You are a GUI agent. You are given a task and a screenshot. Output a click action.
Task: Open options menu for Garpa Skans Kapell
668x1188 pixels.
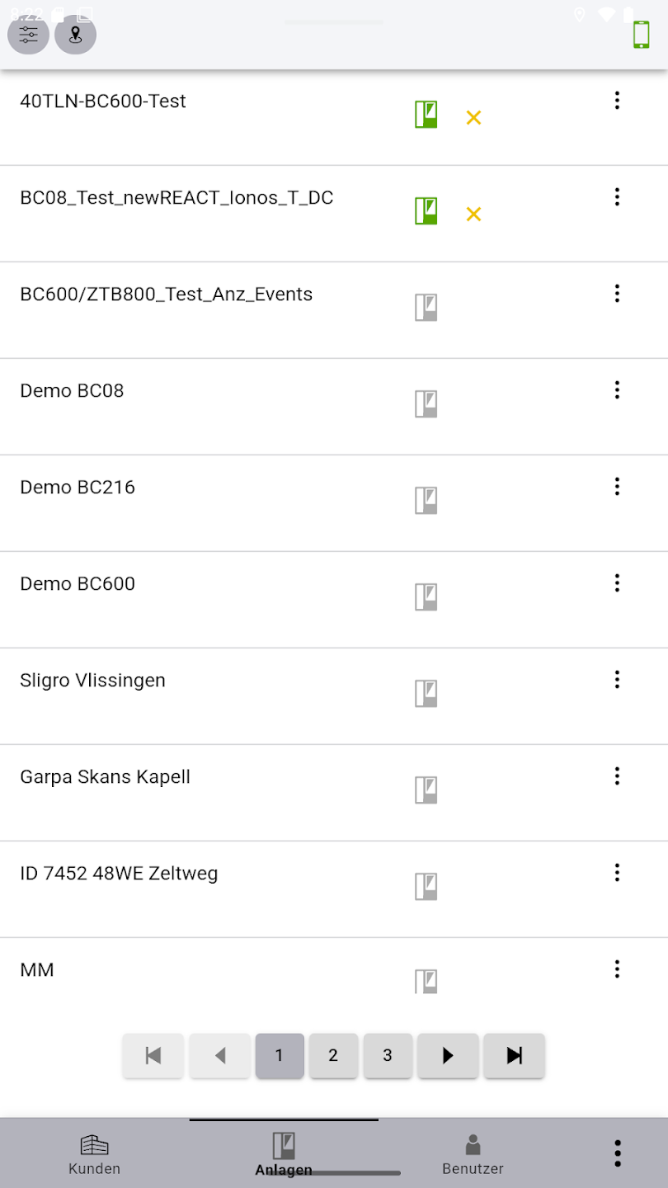617,776
